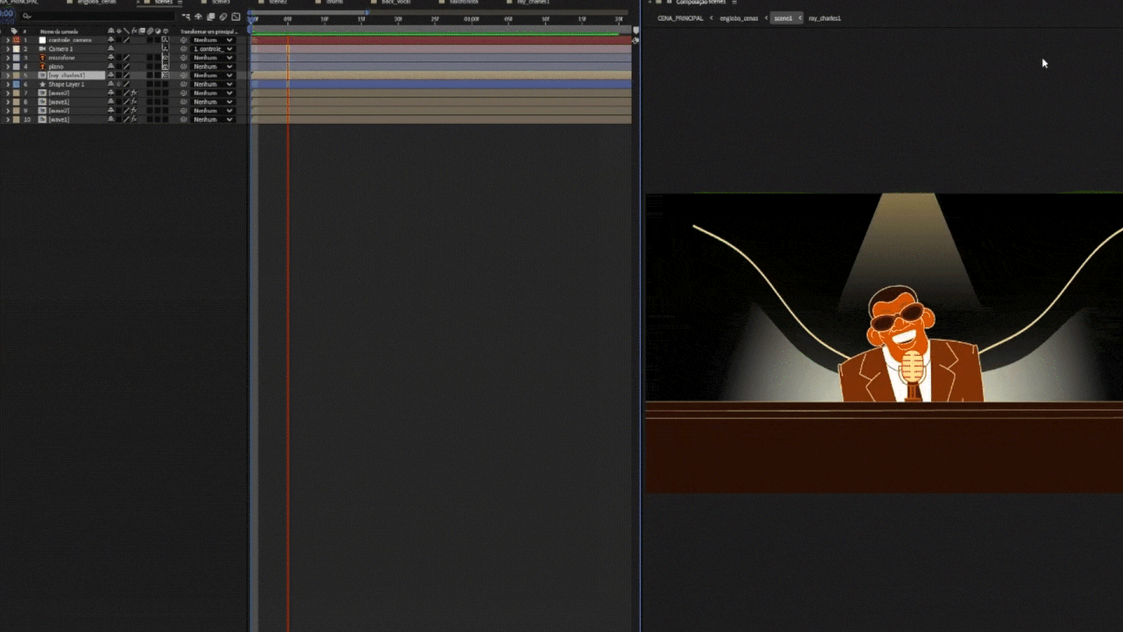Select the piano layer icon

[x=42, y=66]
